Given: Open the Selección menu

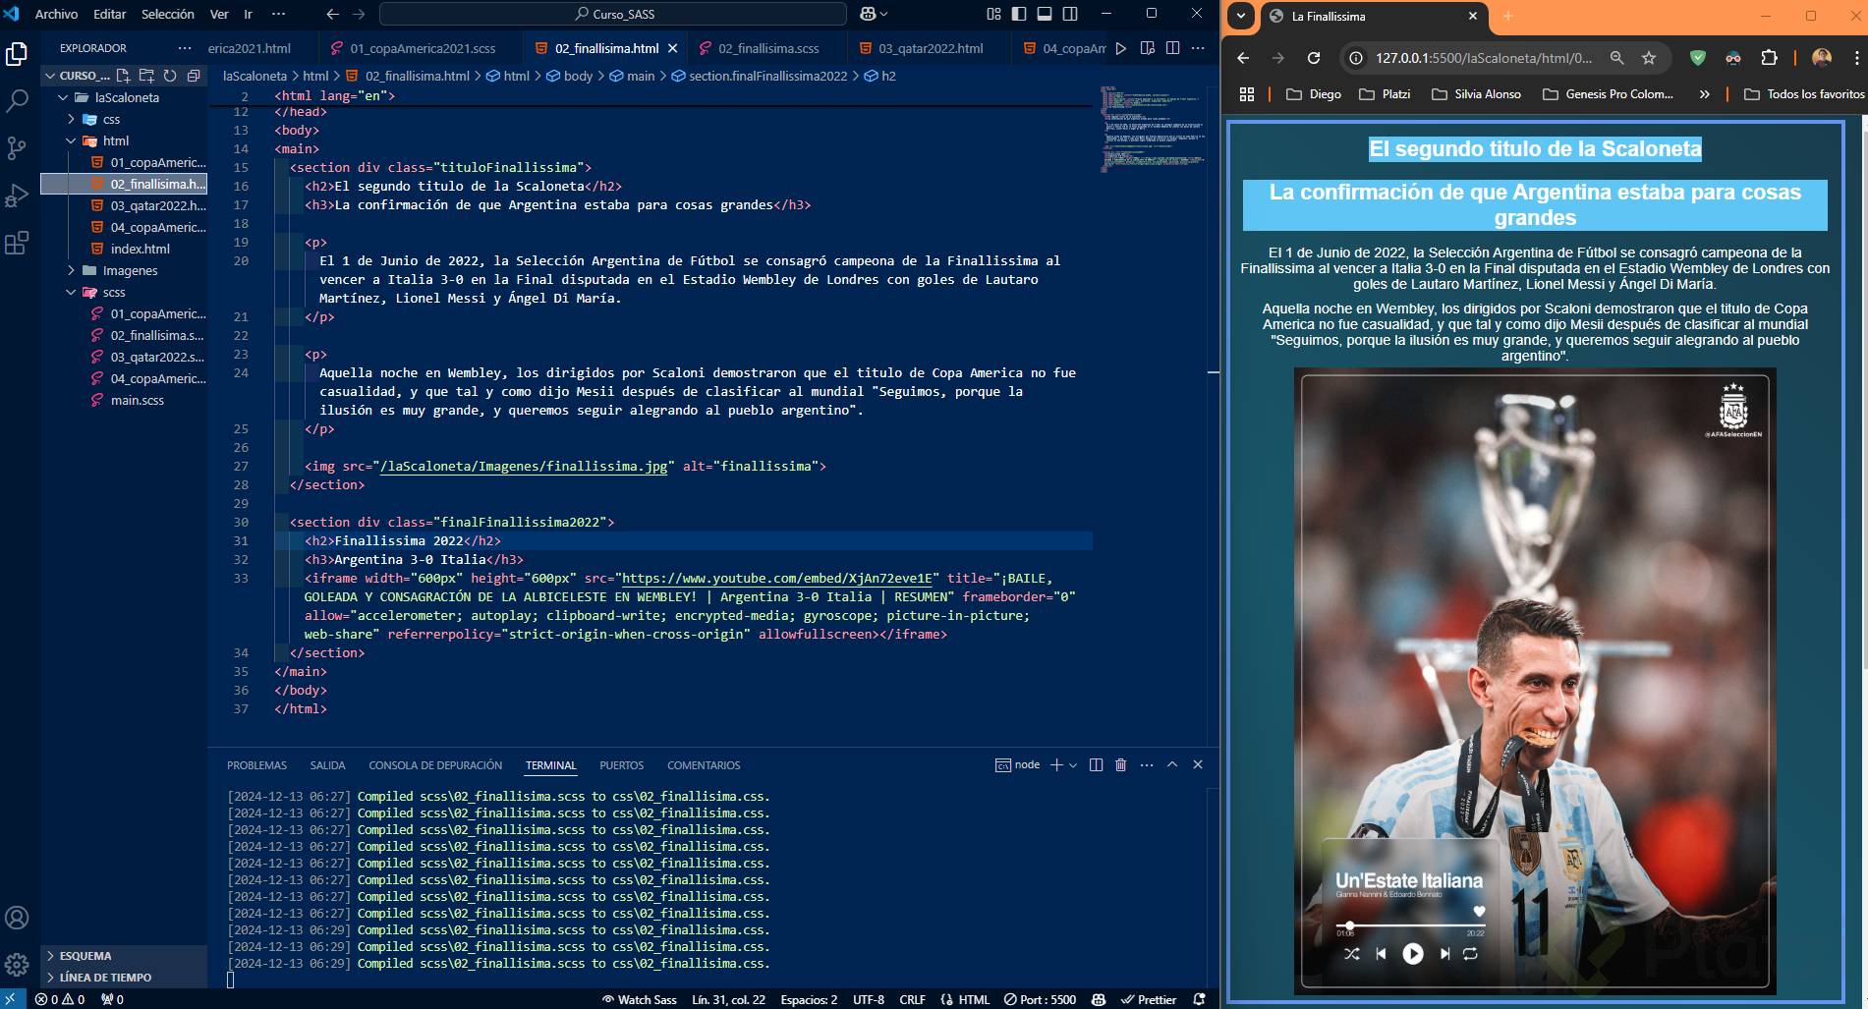Looking at the screenshot, I should [168, 14].
